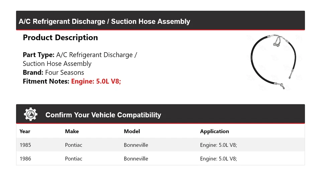Select the 1986 year cell
This screenshot has width=321, height=176.
click(x=25, y=159)
